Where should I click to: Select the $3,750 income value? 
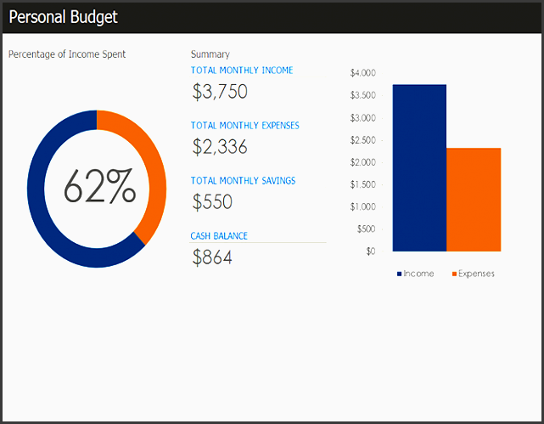point(220,92)
